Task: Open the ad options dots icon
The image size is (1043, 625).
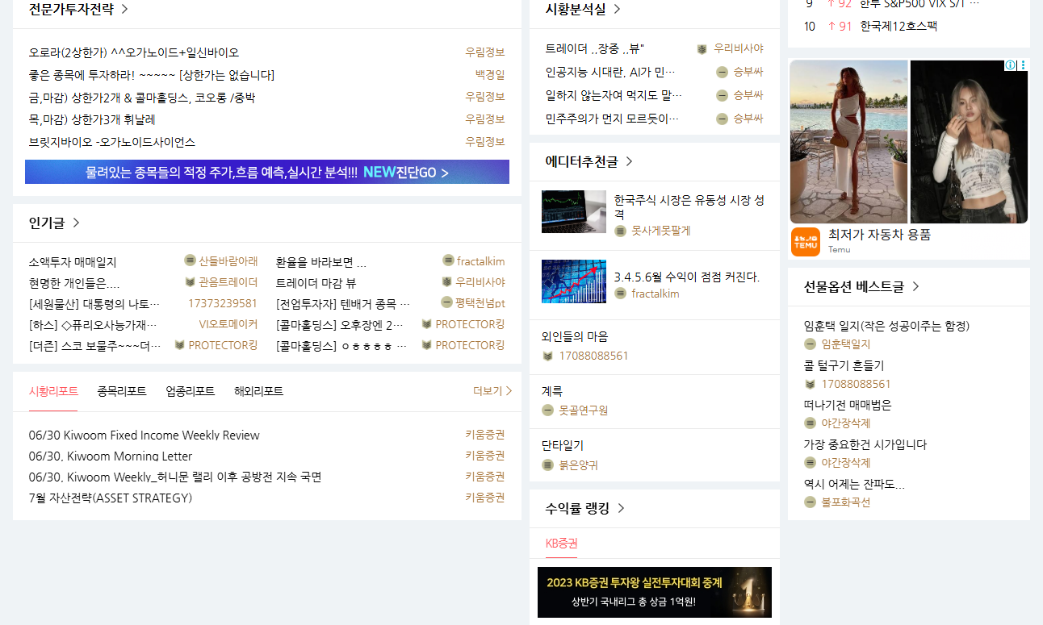Action: (1023, 65)
